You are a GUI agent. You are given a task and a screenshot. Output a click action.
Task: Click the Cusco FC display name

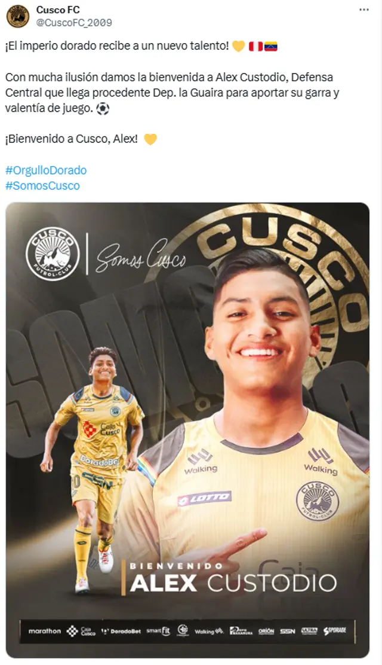(x=57, y=10)
